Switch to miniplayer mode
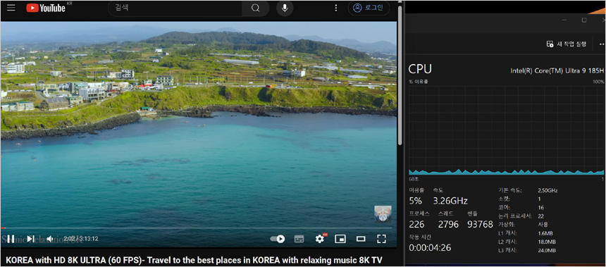The width and height of the screenshot is (606, 267). (x=340, y=239)
